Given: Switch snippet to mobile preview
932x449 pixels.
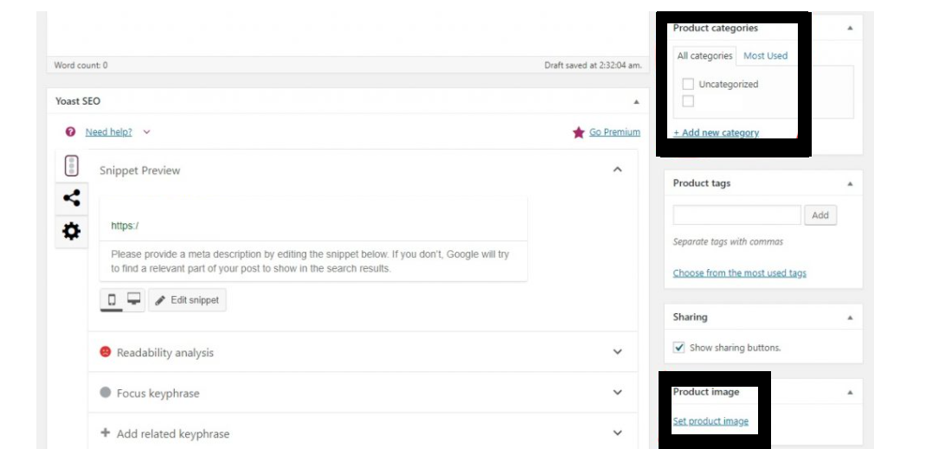Looking at the screenshot, I should [112, 300].
